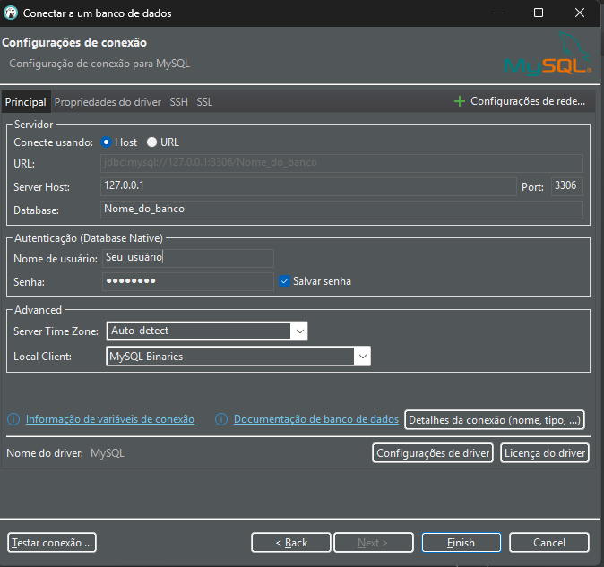
Task: Click the Finish button
Action: [462, 543]
